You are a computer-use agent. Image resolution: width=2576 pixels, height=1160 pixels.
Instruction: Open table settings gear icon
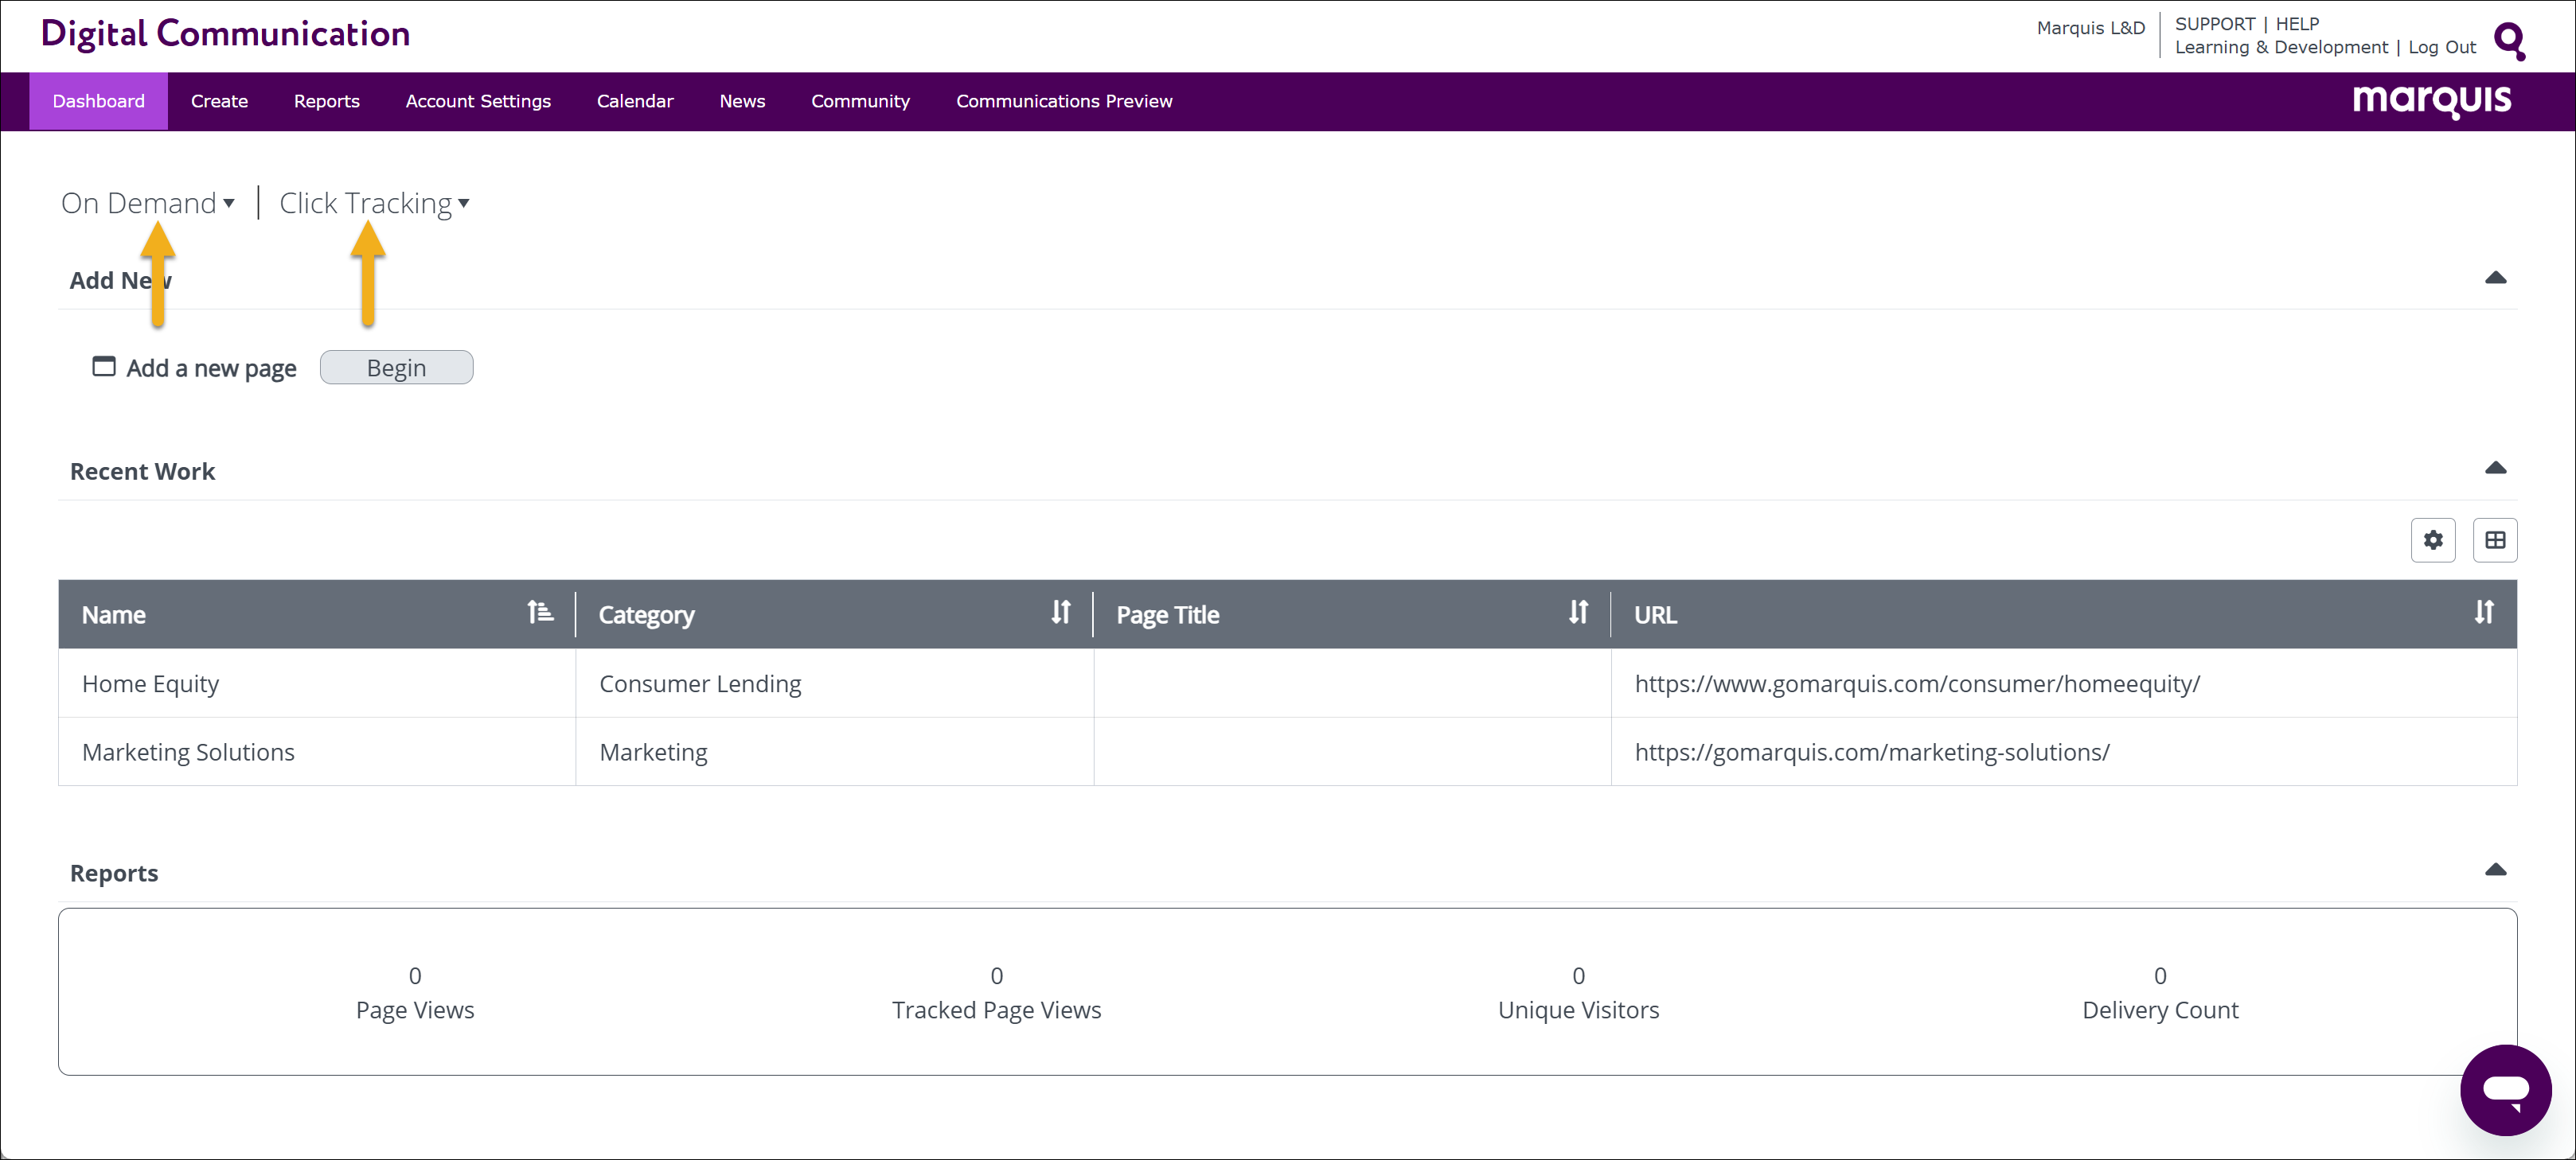coord(2433,539)
